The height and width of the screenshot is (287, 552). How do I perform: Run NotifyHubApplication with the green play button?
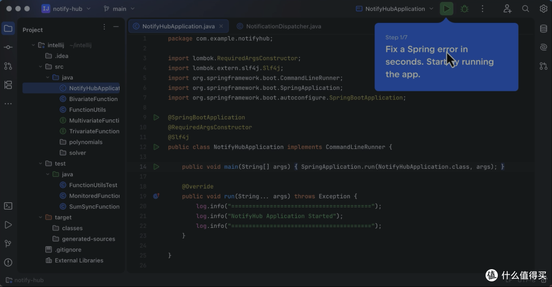coord(446,9)
